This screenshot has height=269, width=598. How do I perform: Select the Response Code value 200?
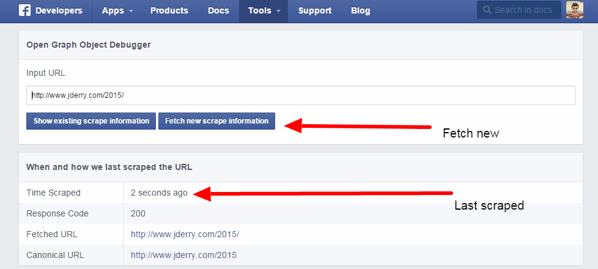[x=138, y=213]
